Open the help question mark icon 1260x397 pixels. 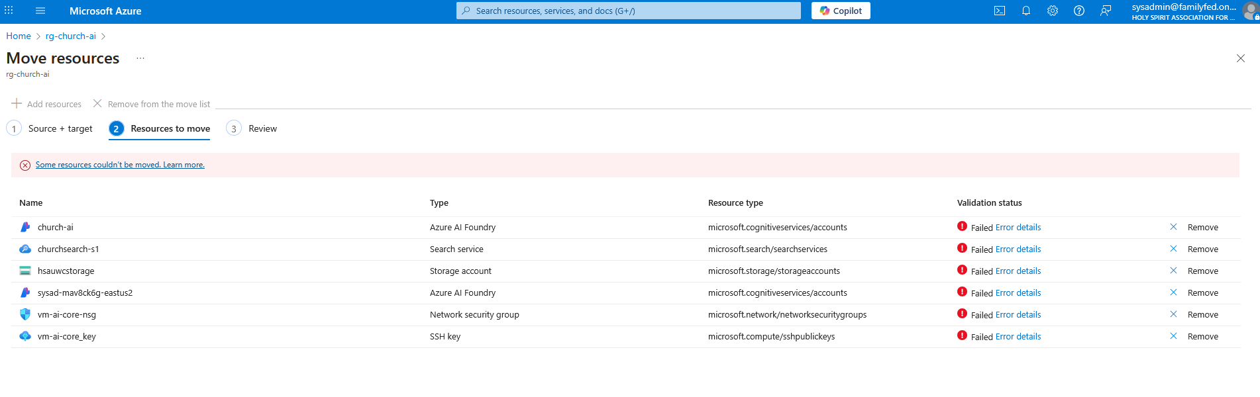coord(1079,11)
